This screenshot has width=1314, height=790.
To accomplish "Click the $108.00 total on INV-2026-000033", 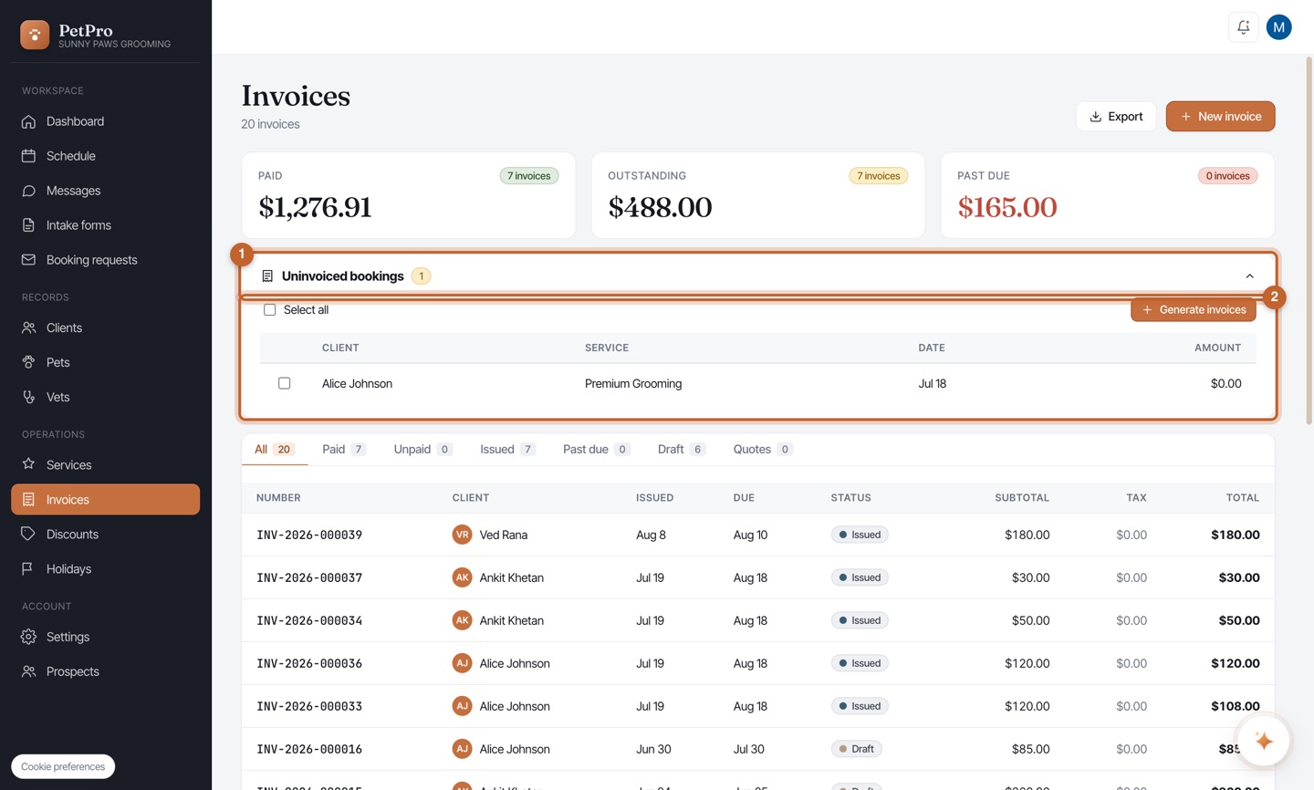I will click(x=1236, y=706).
